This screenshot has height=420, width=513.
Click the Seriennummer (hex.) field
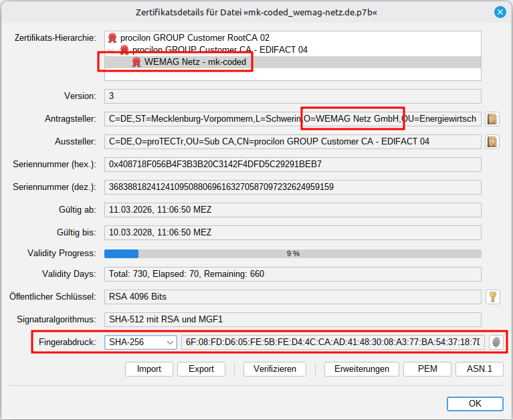pyautogui.click(x=293, y=165)
